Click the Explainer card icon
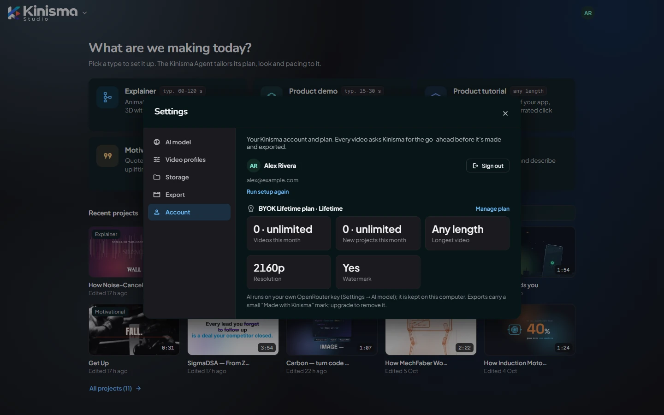Screen dimensions: 664x415 [107, 97]
